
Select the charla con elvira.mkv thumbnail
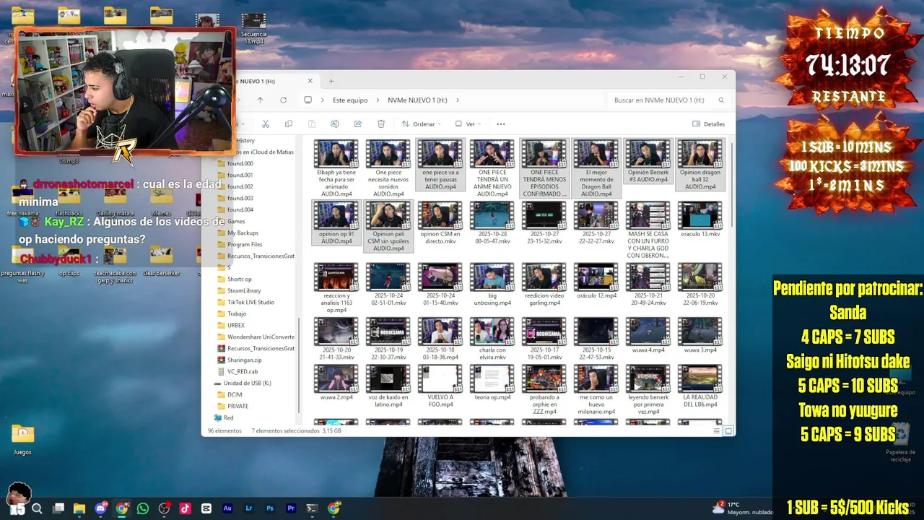coord(492,331)
